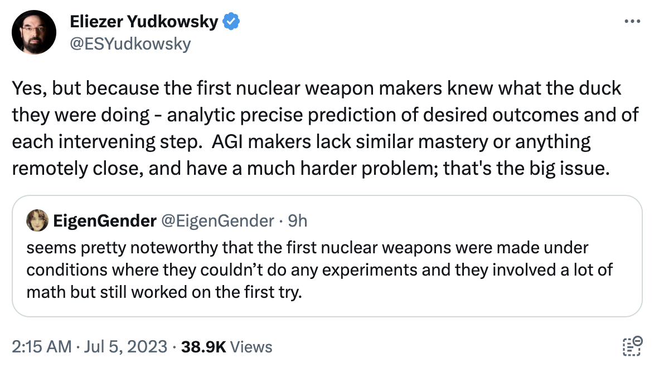This screenshot has height=373, width=659.
Task: Click the 2:15 AM time of the tweet
Action: coord(42,347)
